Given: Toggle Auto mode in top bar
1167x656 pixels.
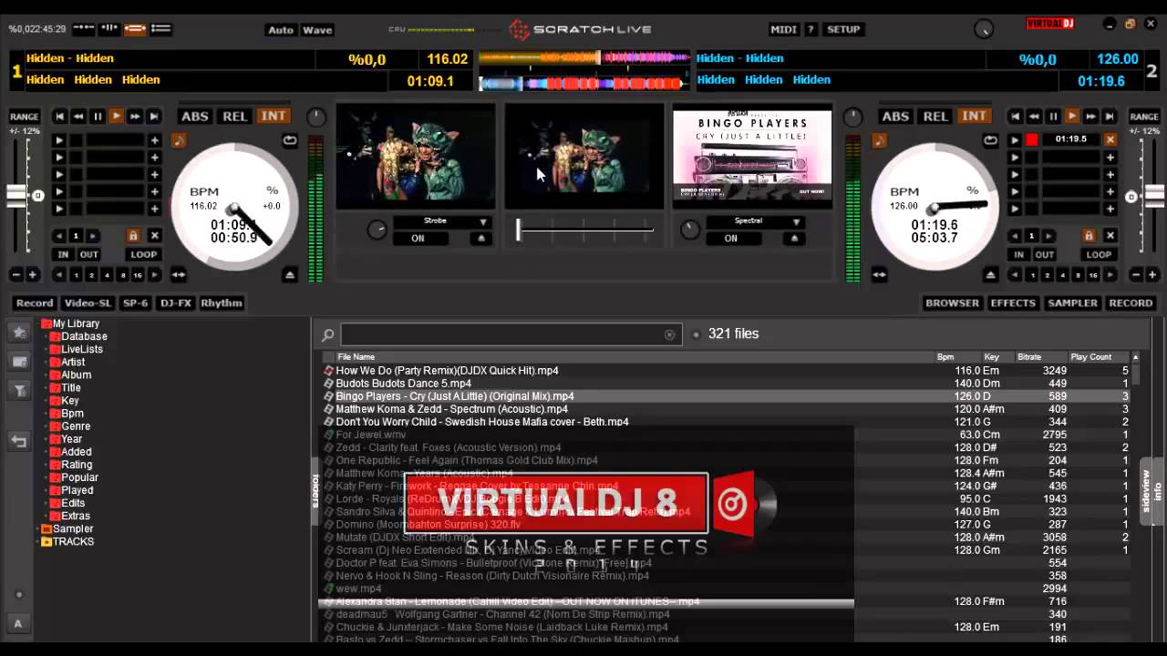Looking at the screenshot, I should [x=281, y=30].
